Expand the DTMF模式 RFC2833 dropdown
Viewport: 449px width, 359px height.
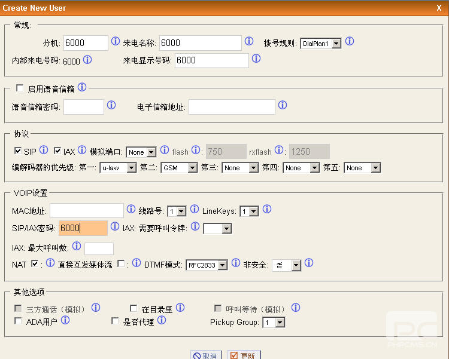tap(207, 265)
